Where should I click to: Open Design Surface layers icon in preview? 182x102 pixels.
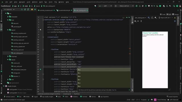[149, 18]
